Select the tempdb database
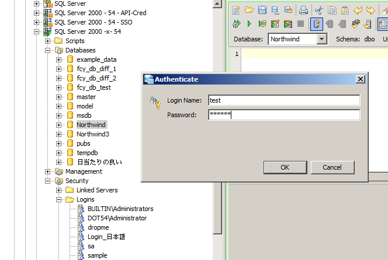This screenshot has width=388, height=260. click(87, 153)
